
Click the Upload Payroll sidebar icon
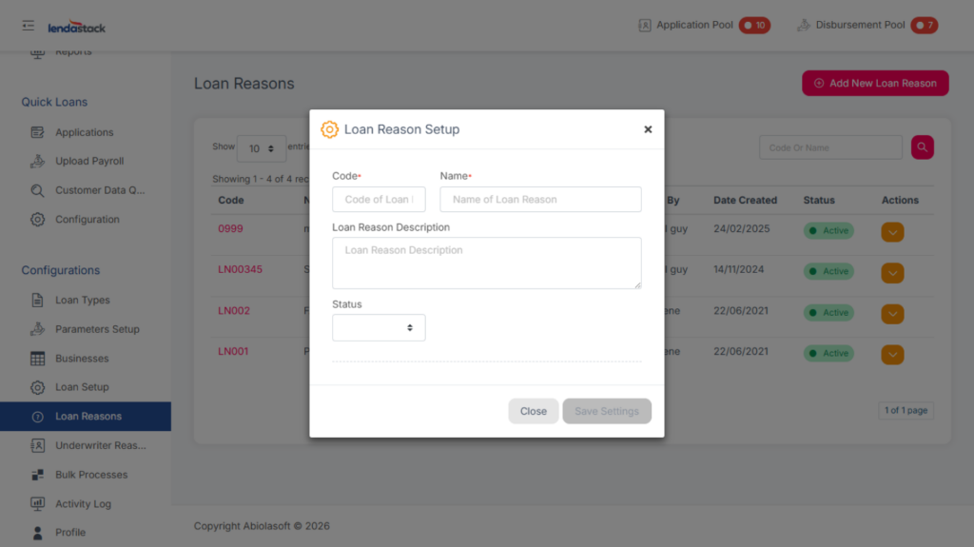pos(38,162)
